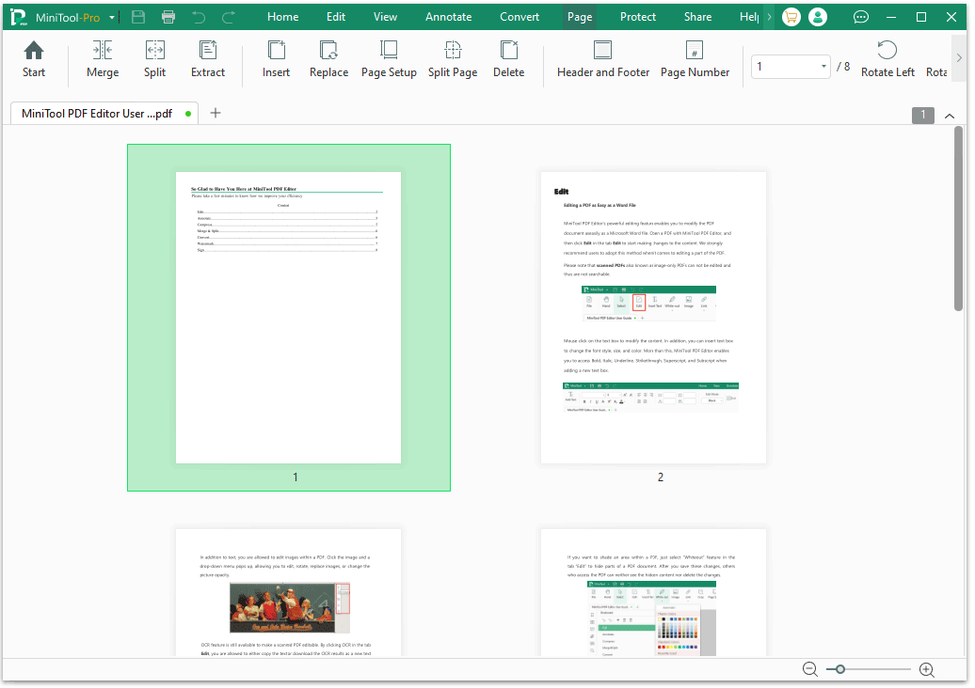Screen dimensions: 975x688
Task: Open the Convert tab
Action: (519, 17)
